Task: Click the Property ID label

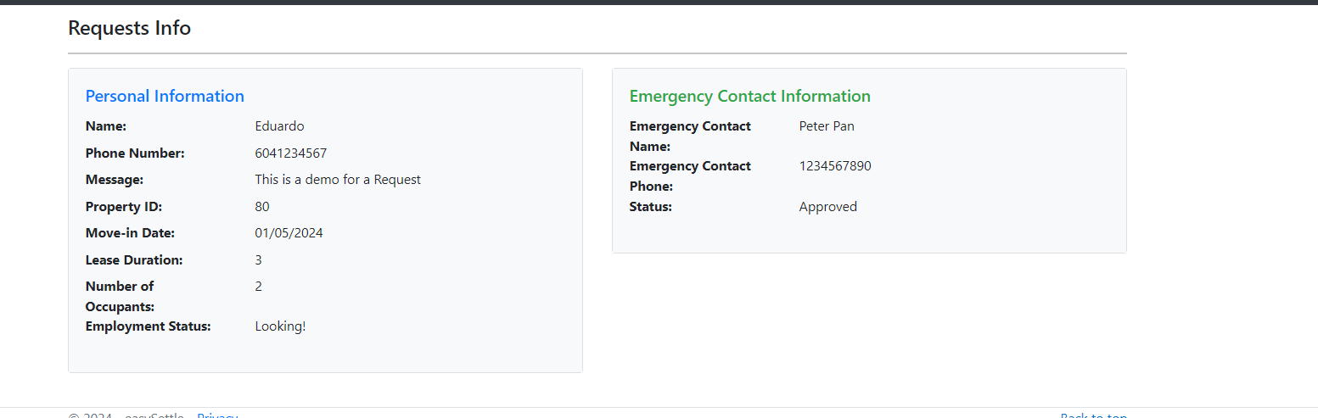Action: tap(123, 207)
